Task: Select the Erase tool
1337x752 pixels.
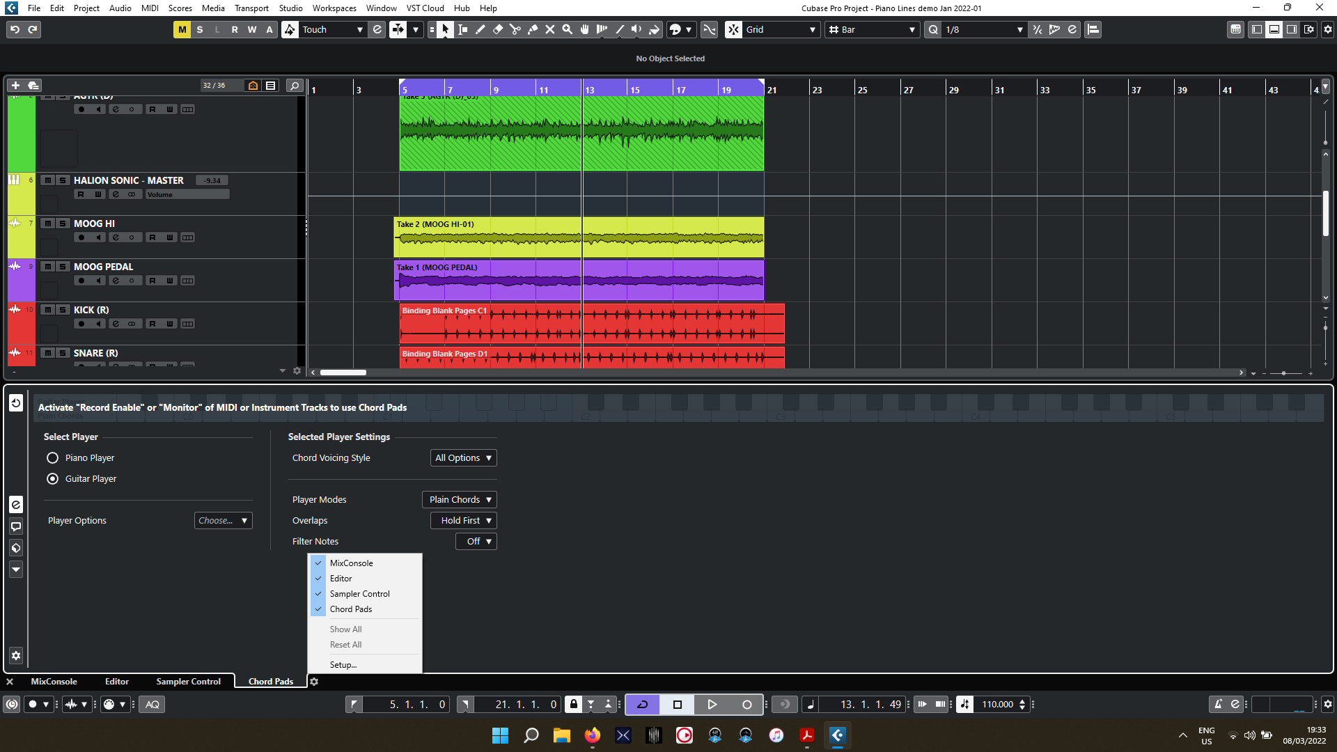Action: 497,29
